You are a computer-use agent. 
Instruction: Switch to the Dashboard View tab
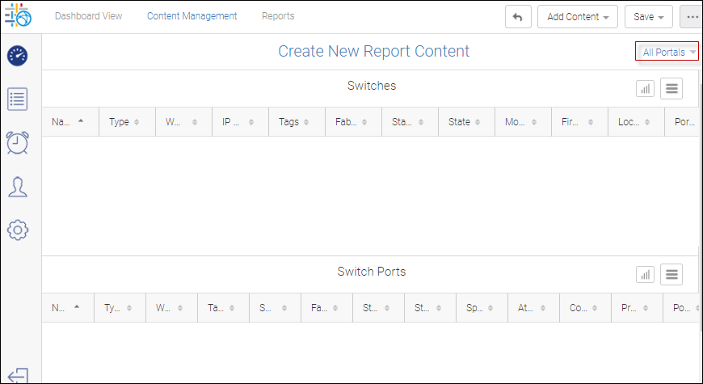point(88,16)
